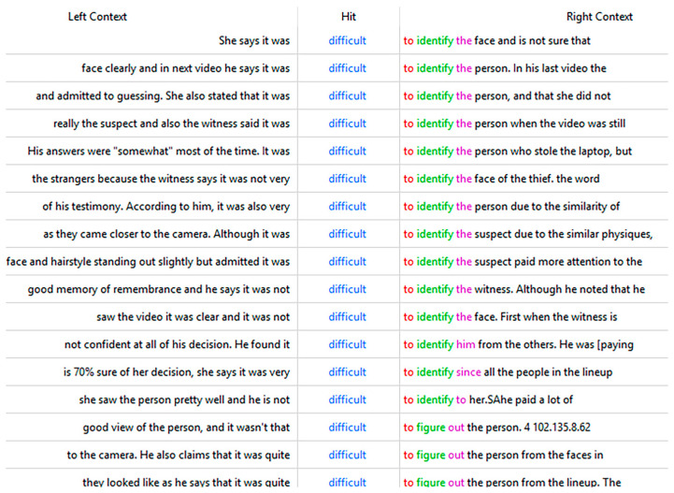Select right context 'suspect due to the similar physiques'
The width and height of the screenshot is (674, 493).
tap(563, 234)
